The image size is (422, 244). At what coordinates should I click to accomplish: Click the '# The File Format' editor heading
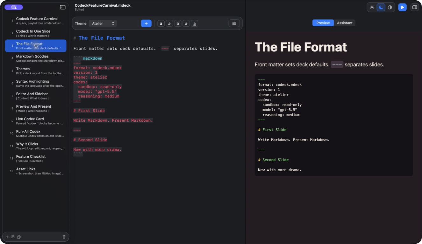99,38
